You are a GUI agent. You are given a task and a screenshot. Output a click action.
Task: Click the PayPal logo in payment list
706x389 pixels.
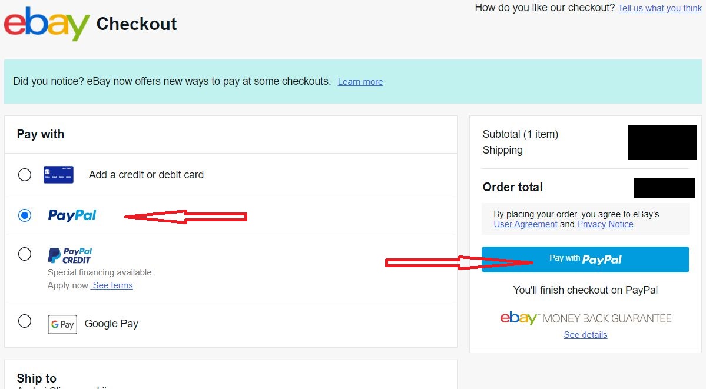[72, 215]
